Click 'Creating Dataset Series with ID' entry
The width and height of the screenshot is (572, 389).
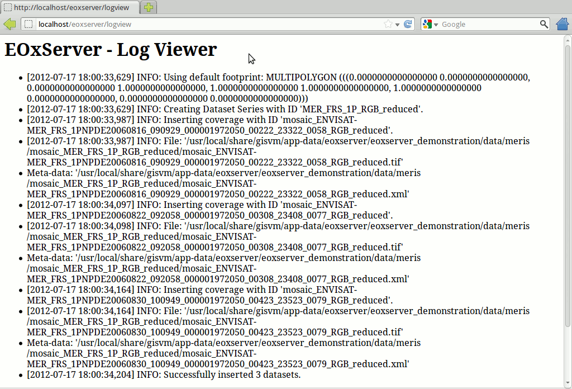click(225, 109)
